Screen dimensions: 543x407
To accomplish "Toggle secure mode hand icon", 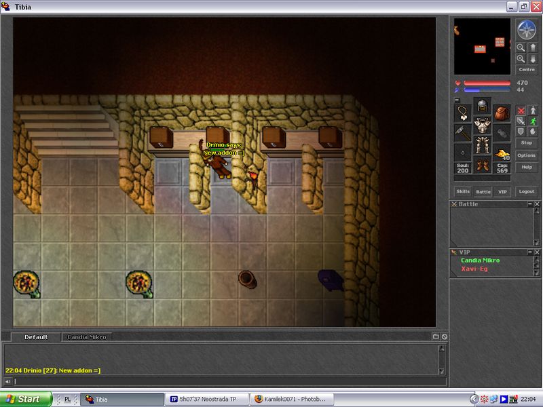I will (x=533, y=131).
